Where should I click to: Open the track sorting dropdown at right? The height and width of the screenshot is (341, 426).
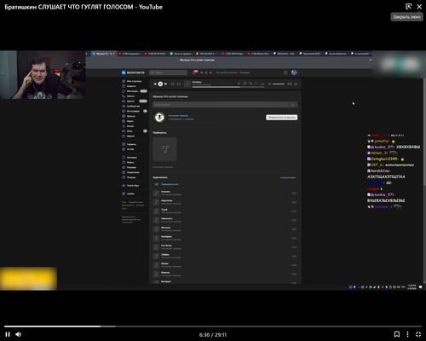click(289, 177)
